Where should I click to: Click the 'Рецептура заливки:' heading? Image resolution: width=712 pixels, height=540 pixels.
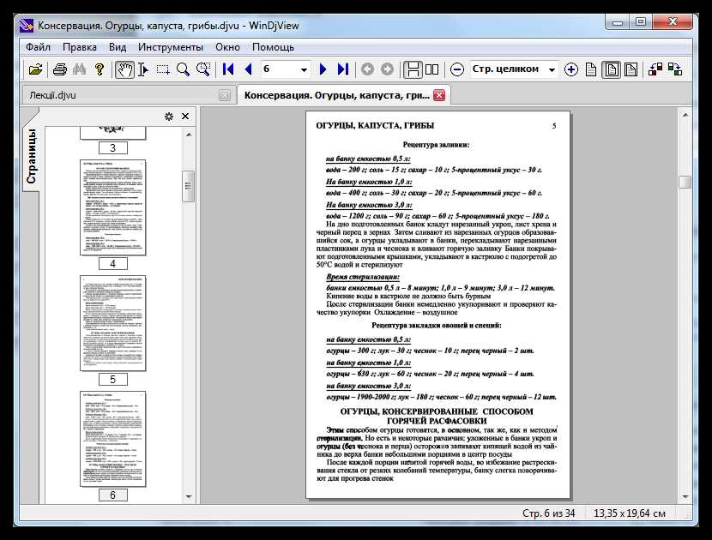click(436, 145)
